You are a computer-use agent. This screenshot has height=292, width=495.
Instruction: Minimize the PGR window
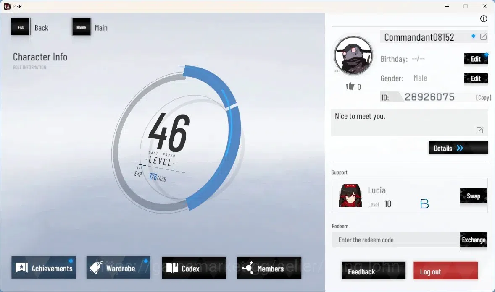(446, 6)
